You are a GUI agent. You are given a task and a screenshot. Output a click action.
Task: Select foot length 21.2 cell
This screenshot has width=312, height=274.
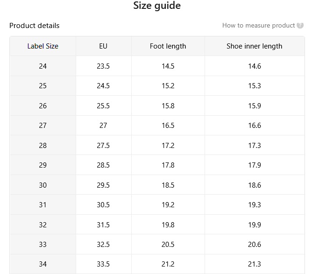[168, 264]
